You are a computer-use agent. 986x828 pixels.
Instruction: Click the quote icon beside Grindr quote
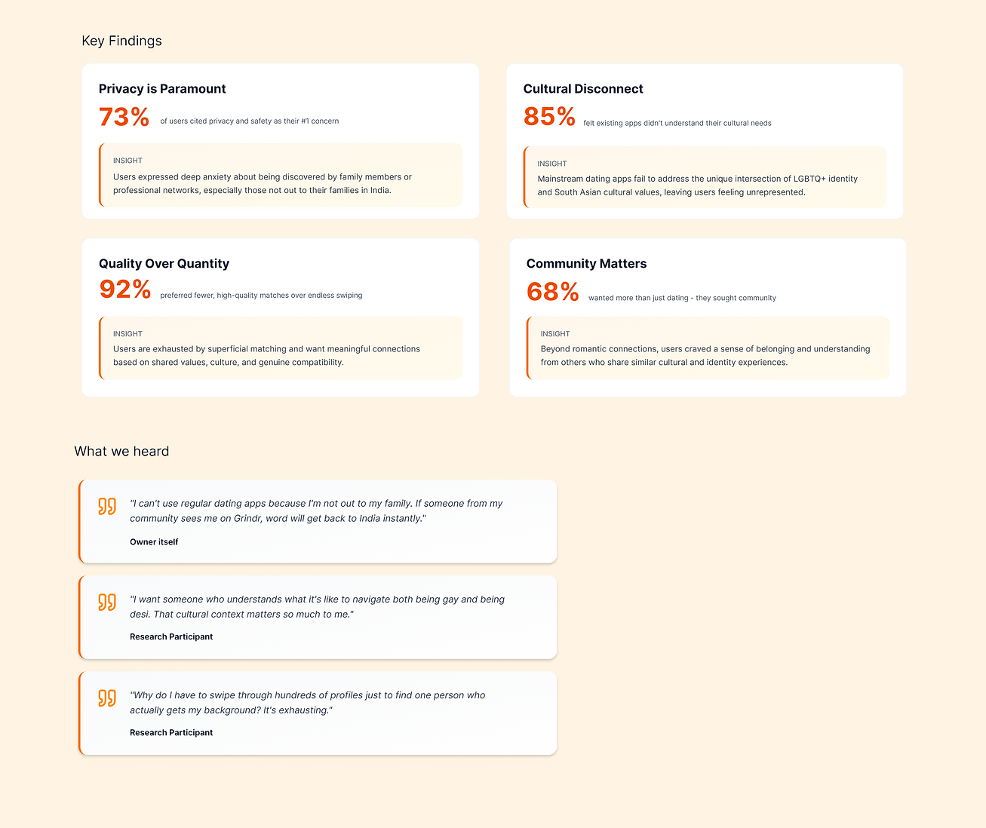click(x=107, y=506)
